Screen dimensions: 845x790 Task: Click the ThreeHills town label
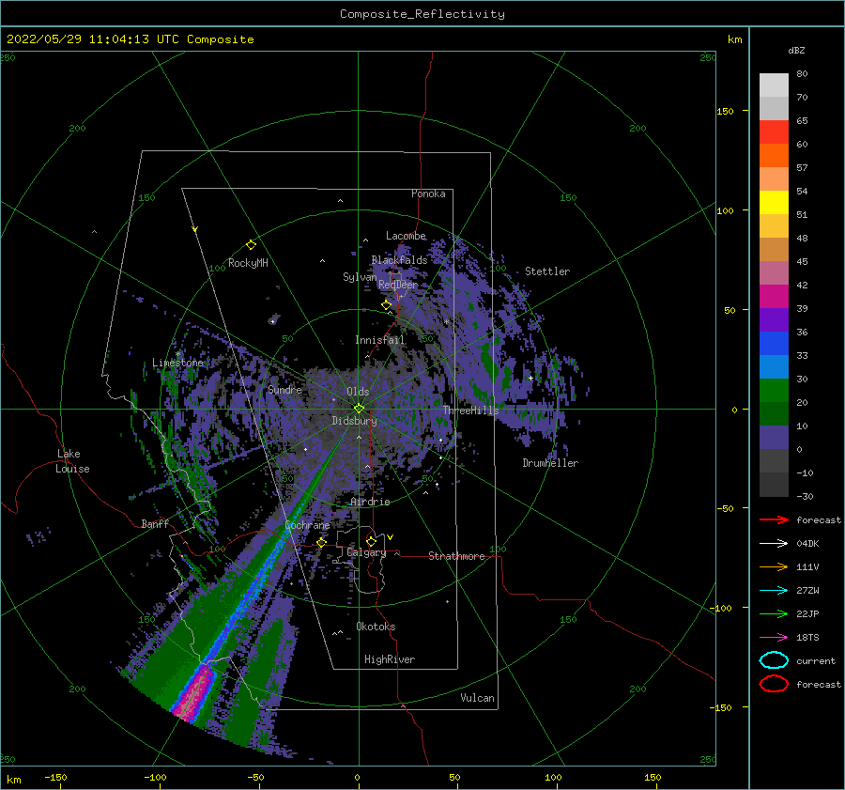point(471,410)
